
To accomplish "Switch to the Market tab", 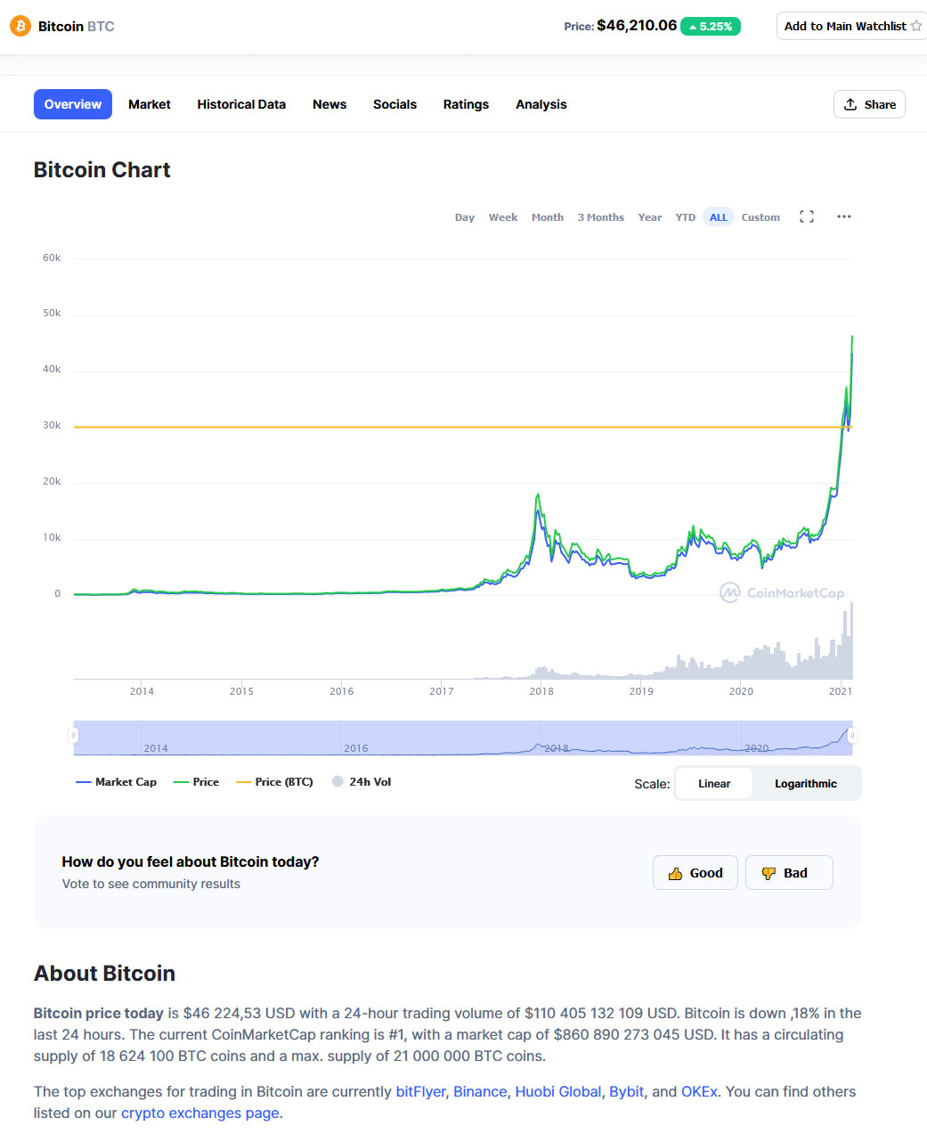I will coord(150,104).
